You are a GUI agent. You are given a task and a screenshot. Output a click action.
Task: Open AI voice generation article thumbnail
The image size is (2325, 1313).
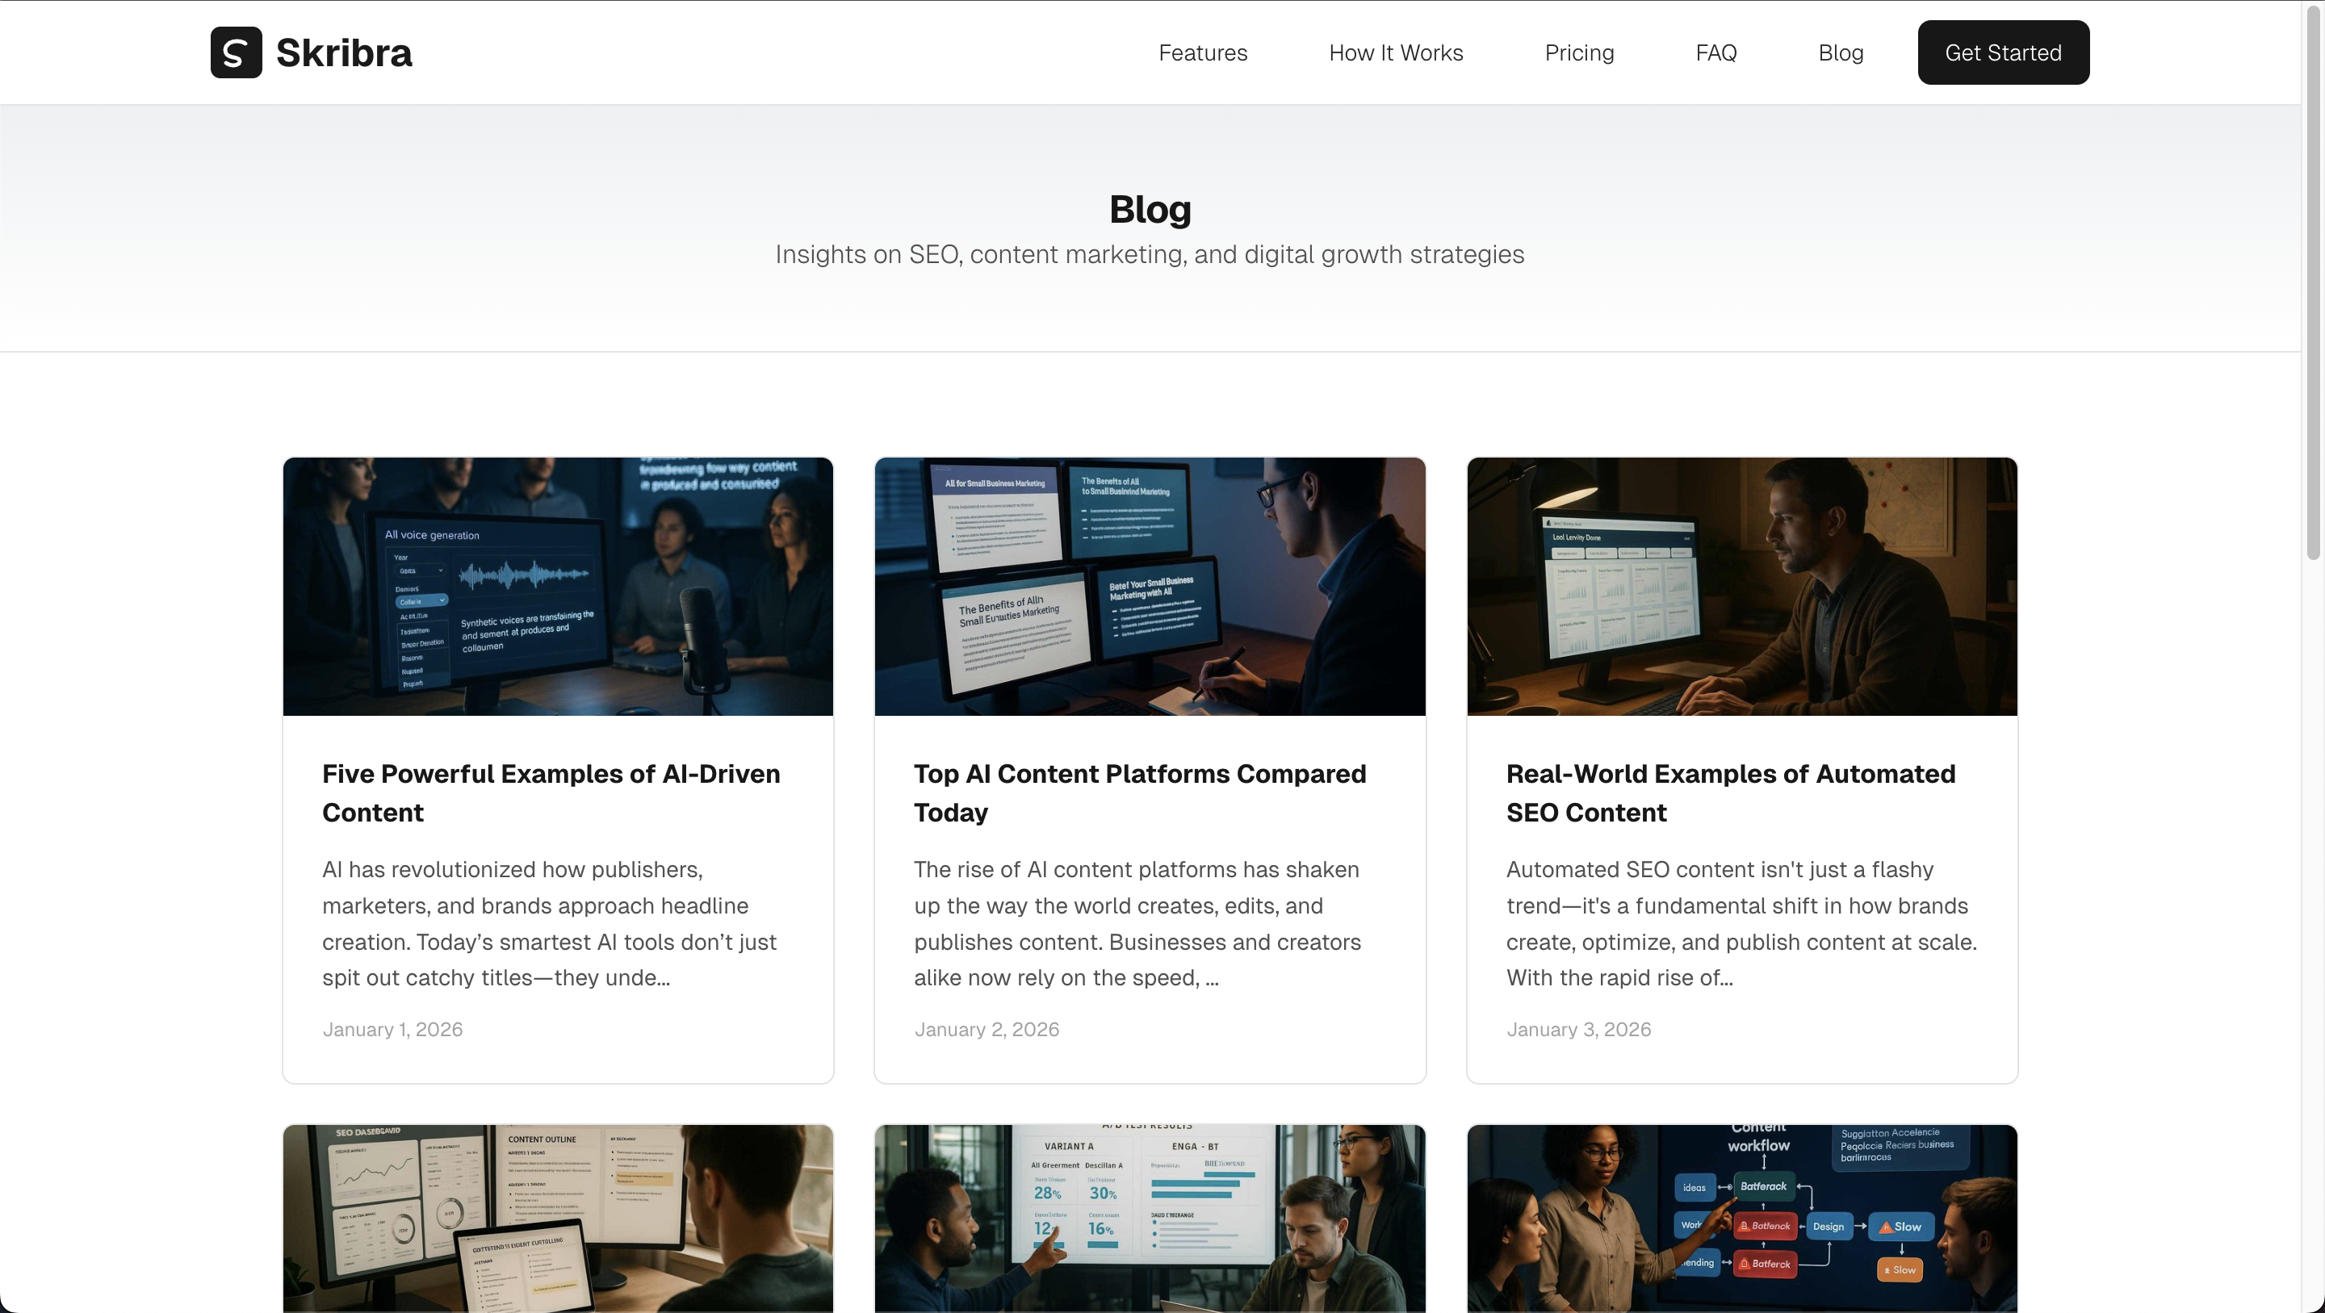(558, 587)
